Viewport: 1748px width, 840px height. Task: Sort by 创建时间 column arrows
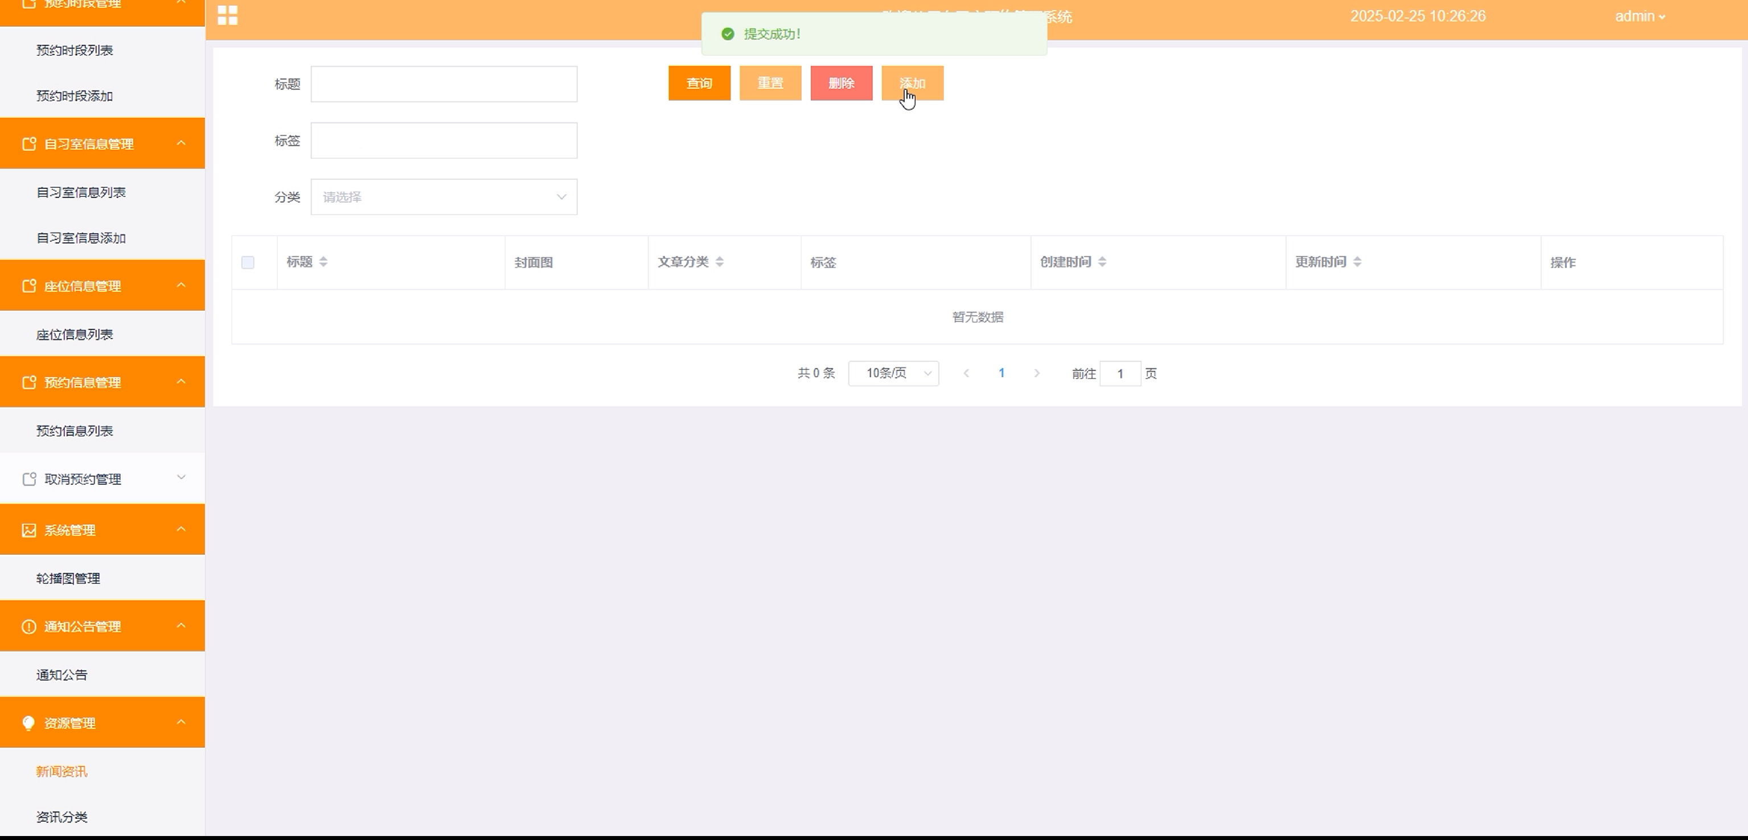[x=1102, y=262]
